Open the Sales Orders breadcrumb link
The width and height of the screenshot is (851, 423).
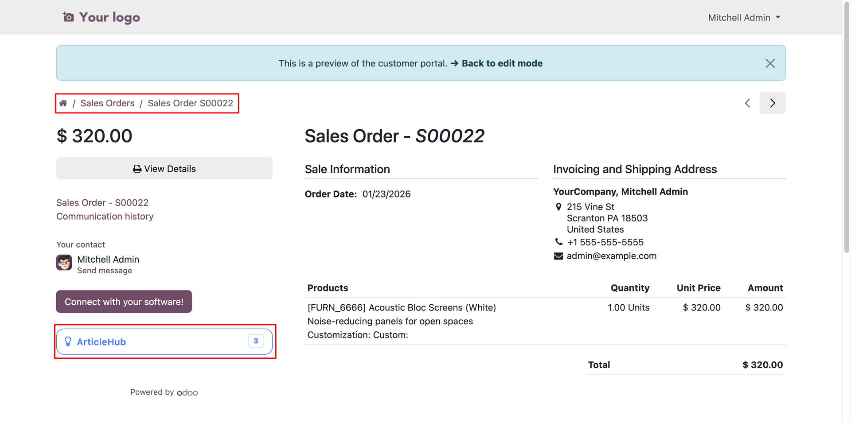click(x=107, y=103)
